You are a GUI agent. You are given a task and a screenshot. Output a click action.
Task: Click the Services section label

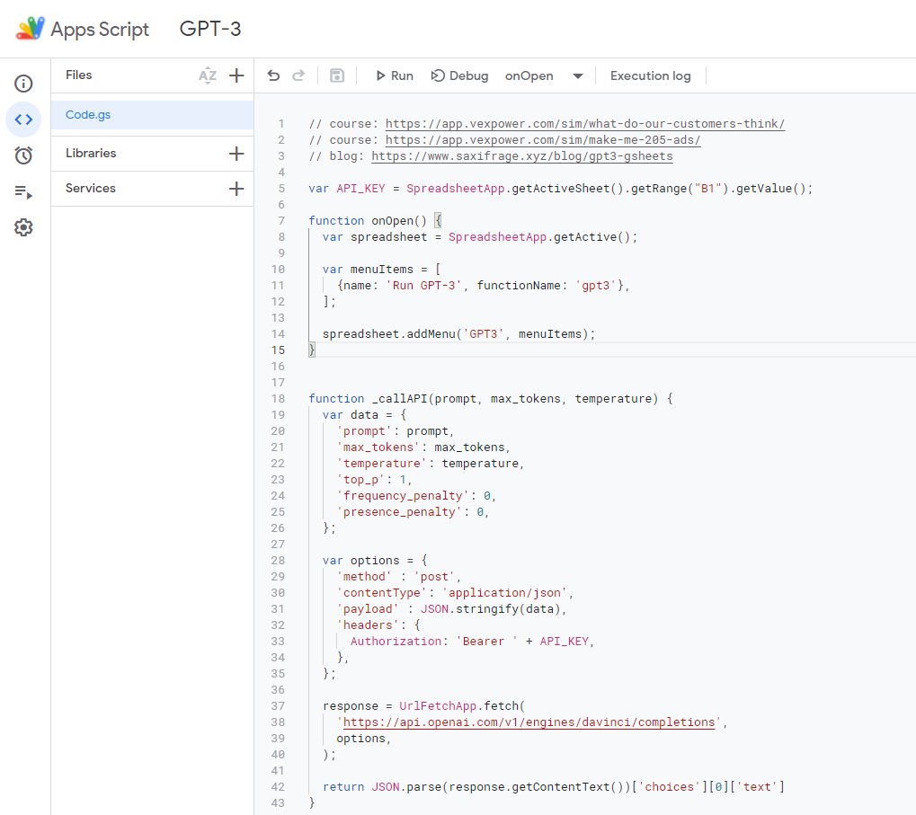pos(91,188)
